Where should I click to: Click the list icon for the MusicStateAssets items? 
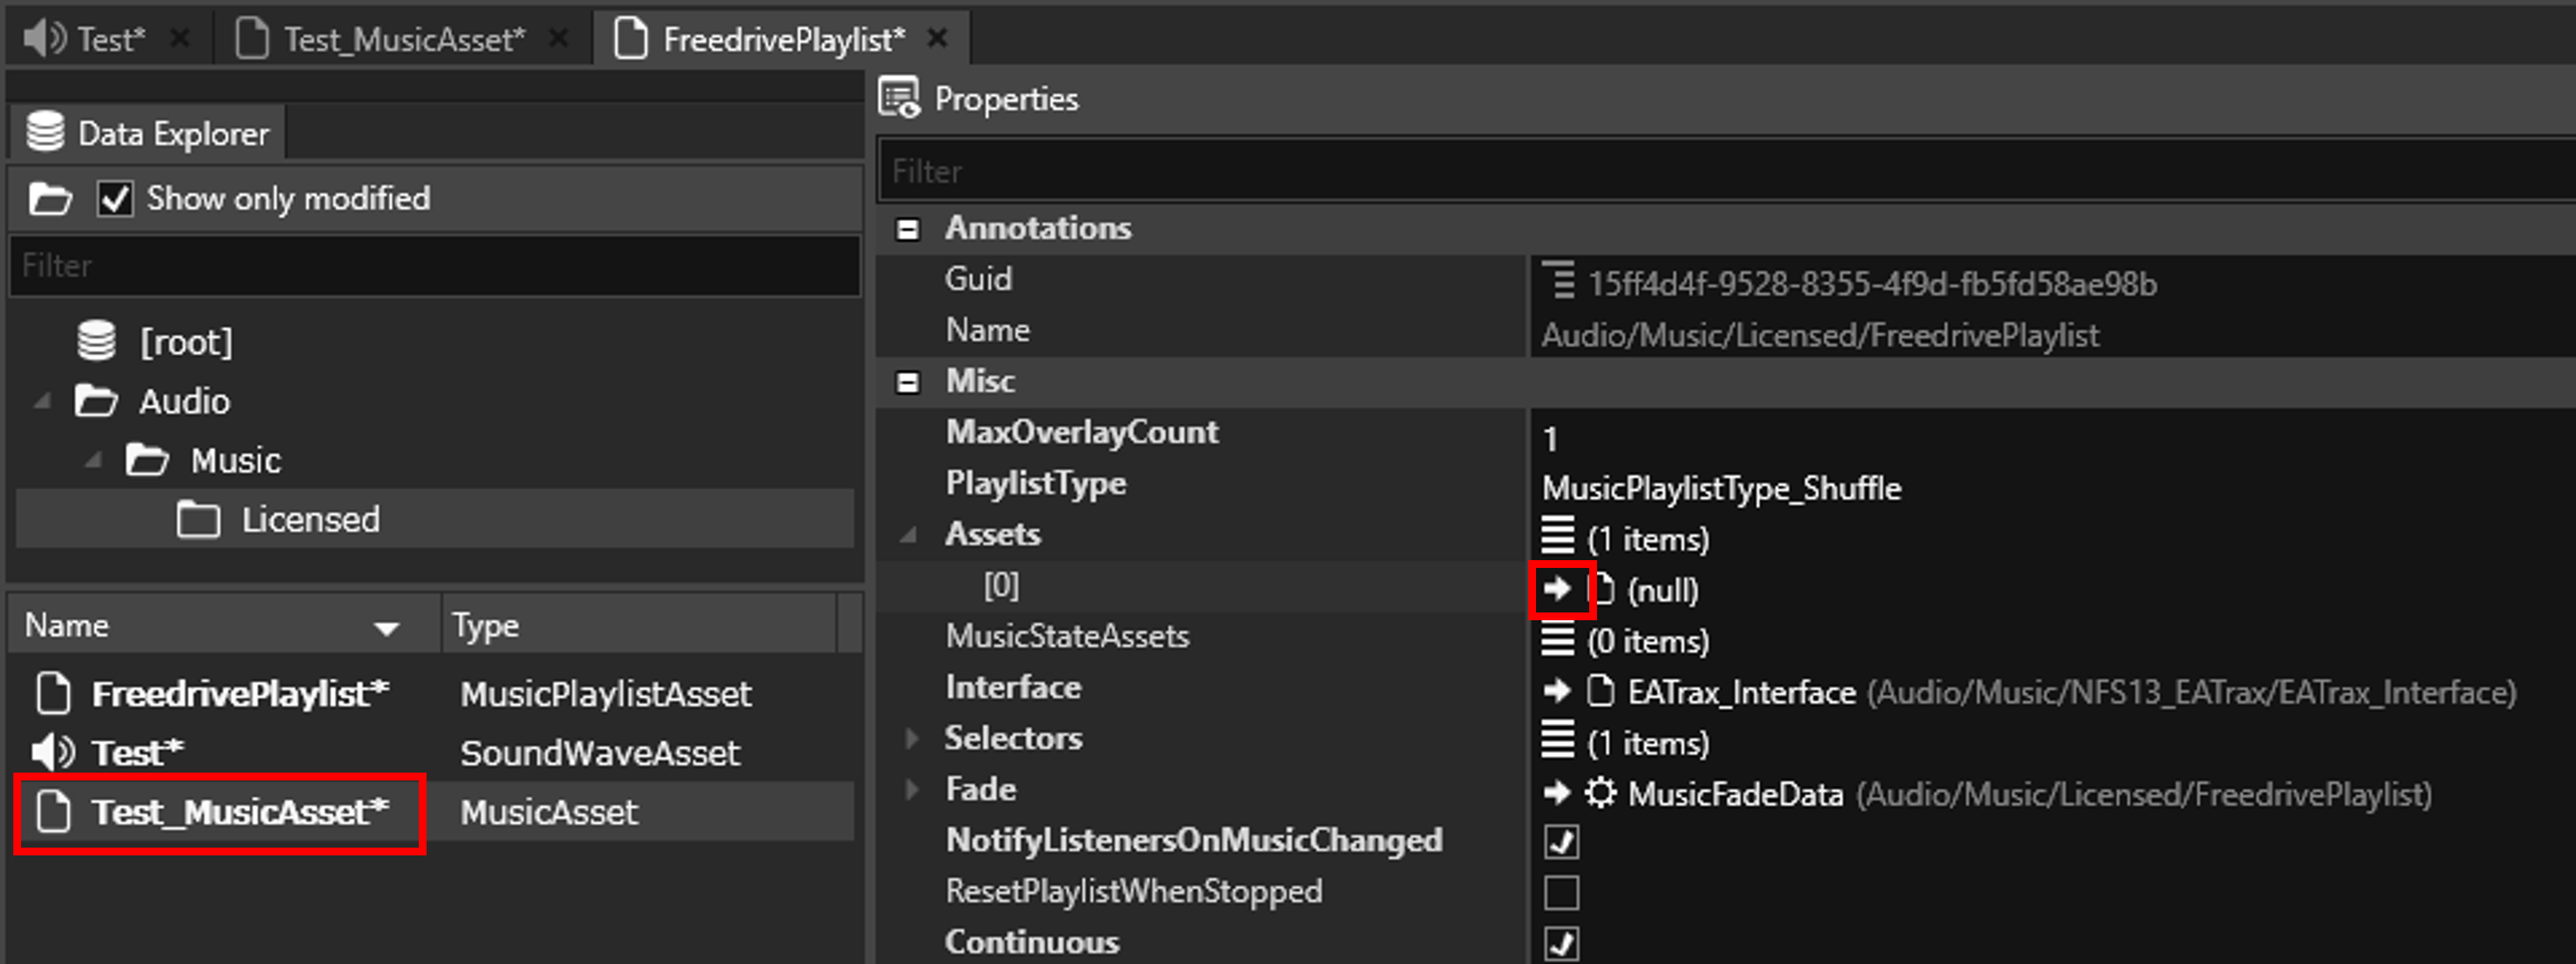tap(1557, 639)
